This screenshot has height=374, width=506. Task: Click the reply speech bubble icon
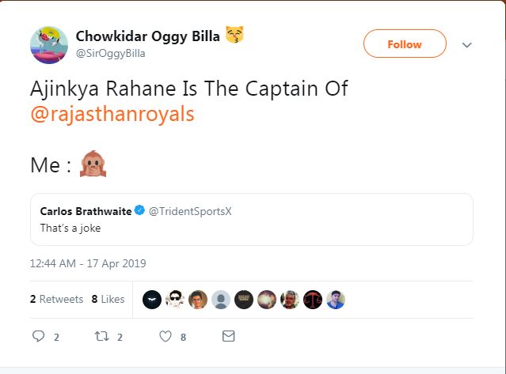coord(39,336)
